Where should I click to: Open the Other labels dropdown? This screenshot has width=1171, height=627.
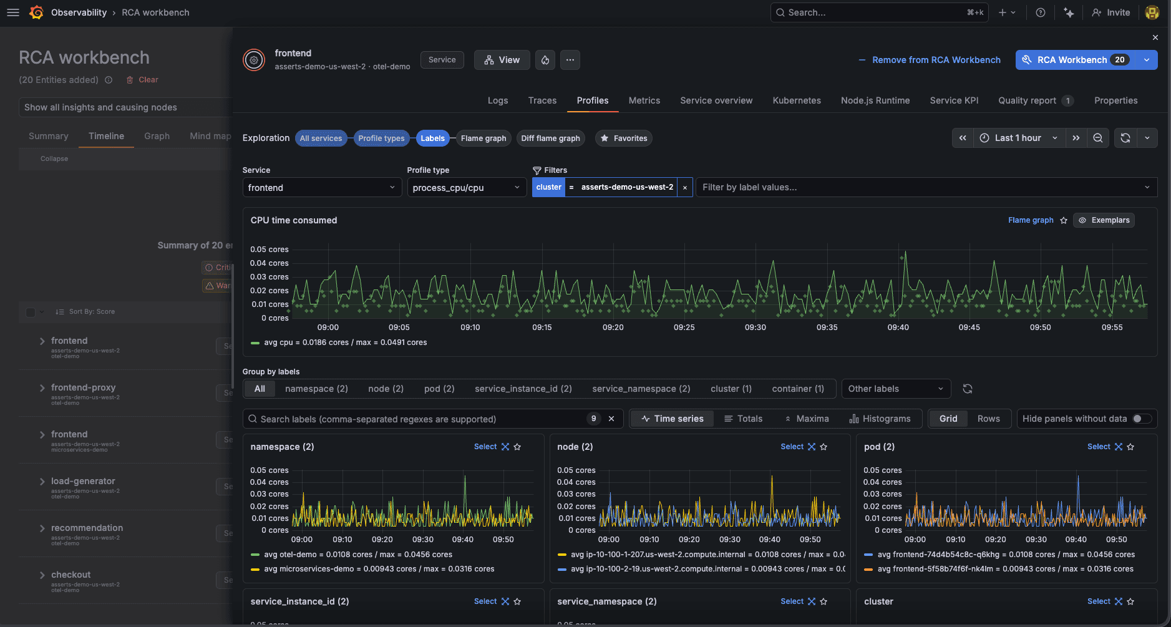click(896, 388)
